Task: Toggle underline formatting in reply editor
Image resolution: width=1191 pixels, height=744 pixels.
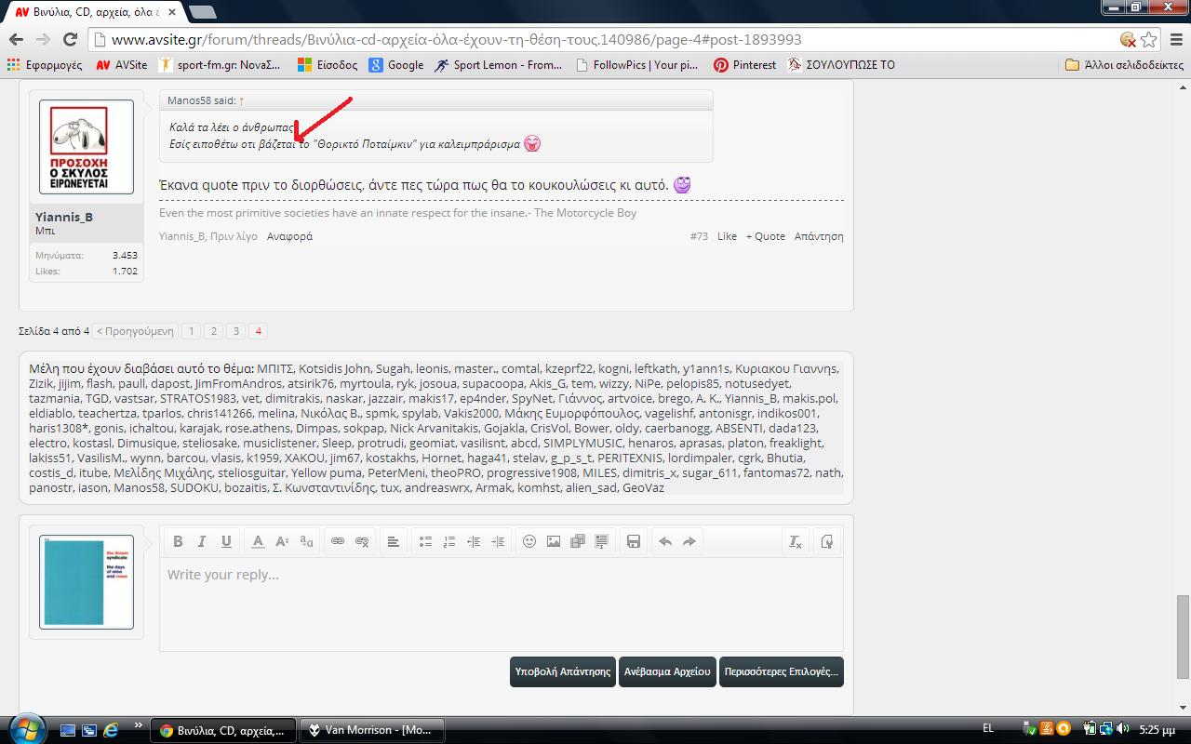Action: (226, 541)
